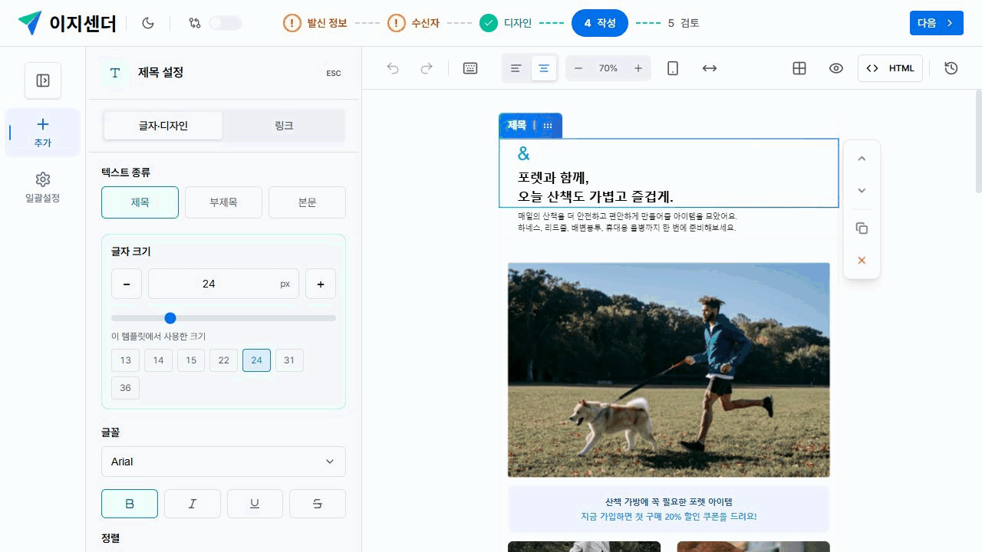Redo the last edit

(427, 68)
